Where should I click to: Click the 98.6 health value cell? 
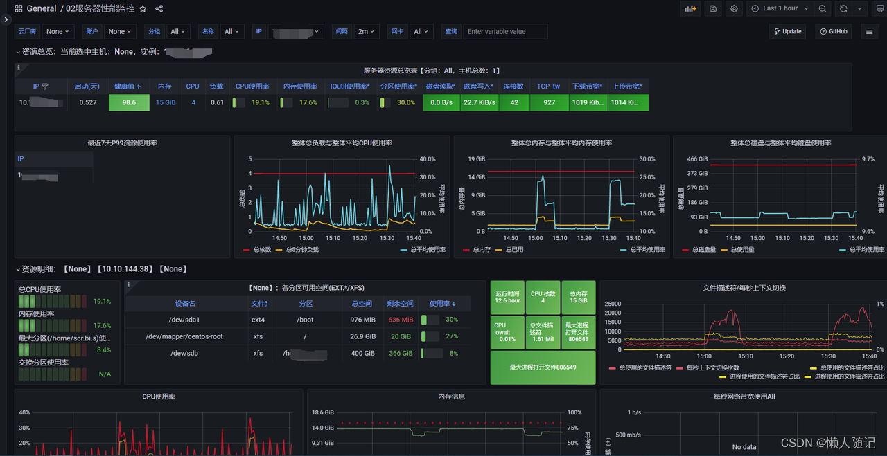pyautogui.click(x=129, y=102)
